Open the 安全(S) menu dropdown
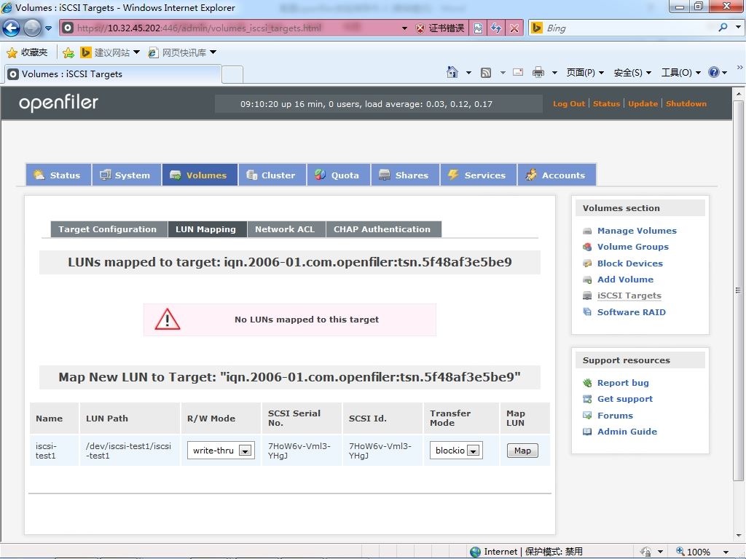The width and height of the screenshot is (746, 559). point(632,73)
